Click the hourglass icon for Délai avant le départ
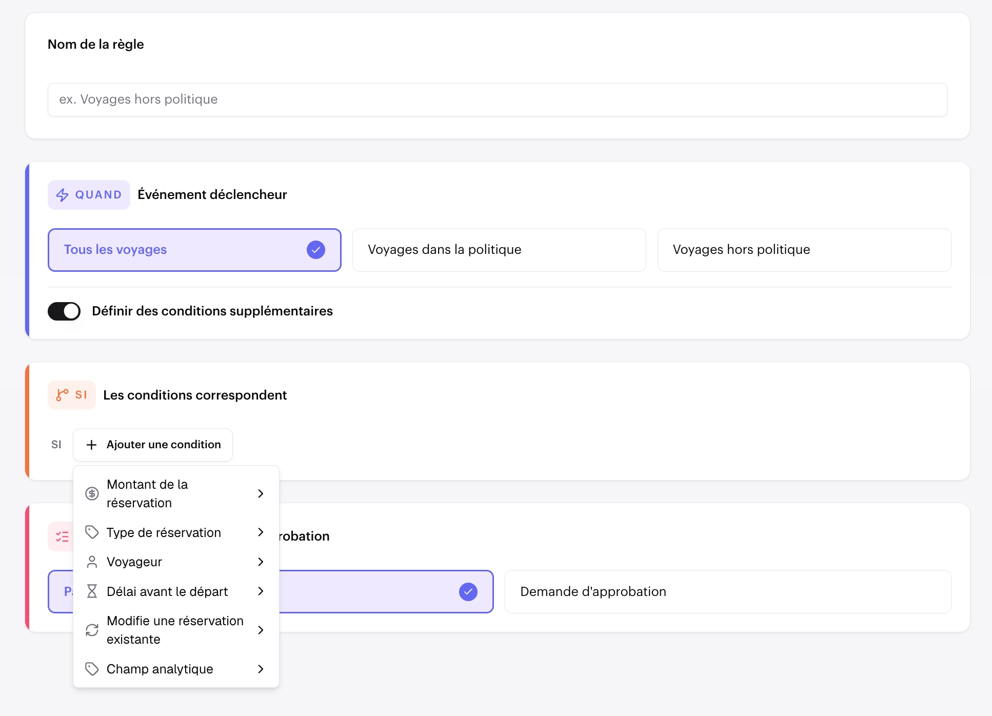This screenshot has width=992, height=716. point(92,591)
